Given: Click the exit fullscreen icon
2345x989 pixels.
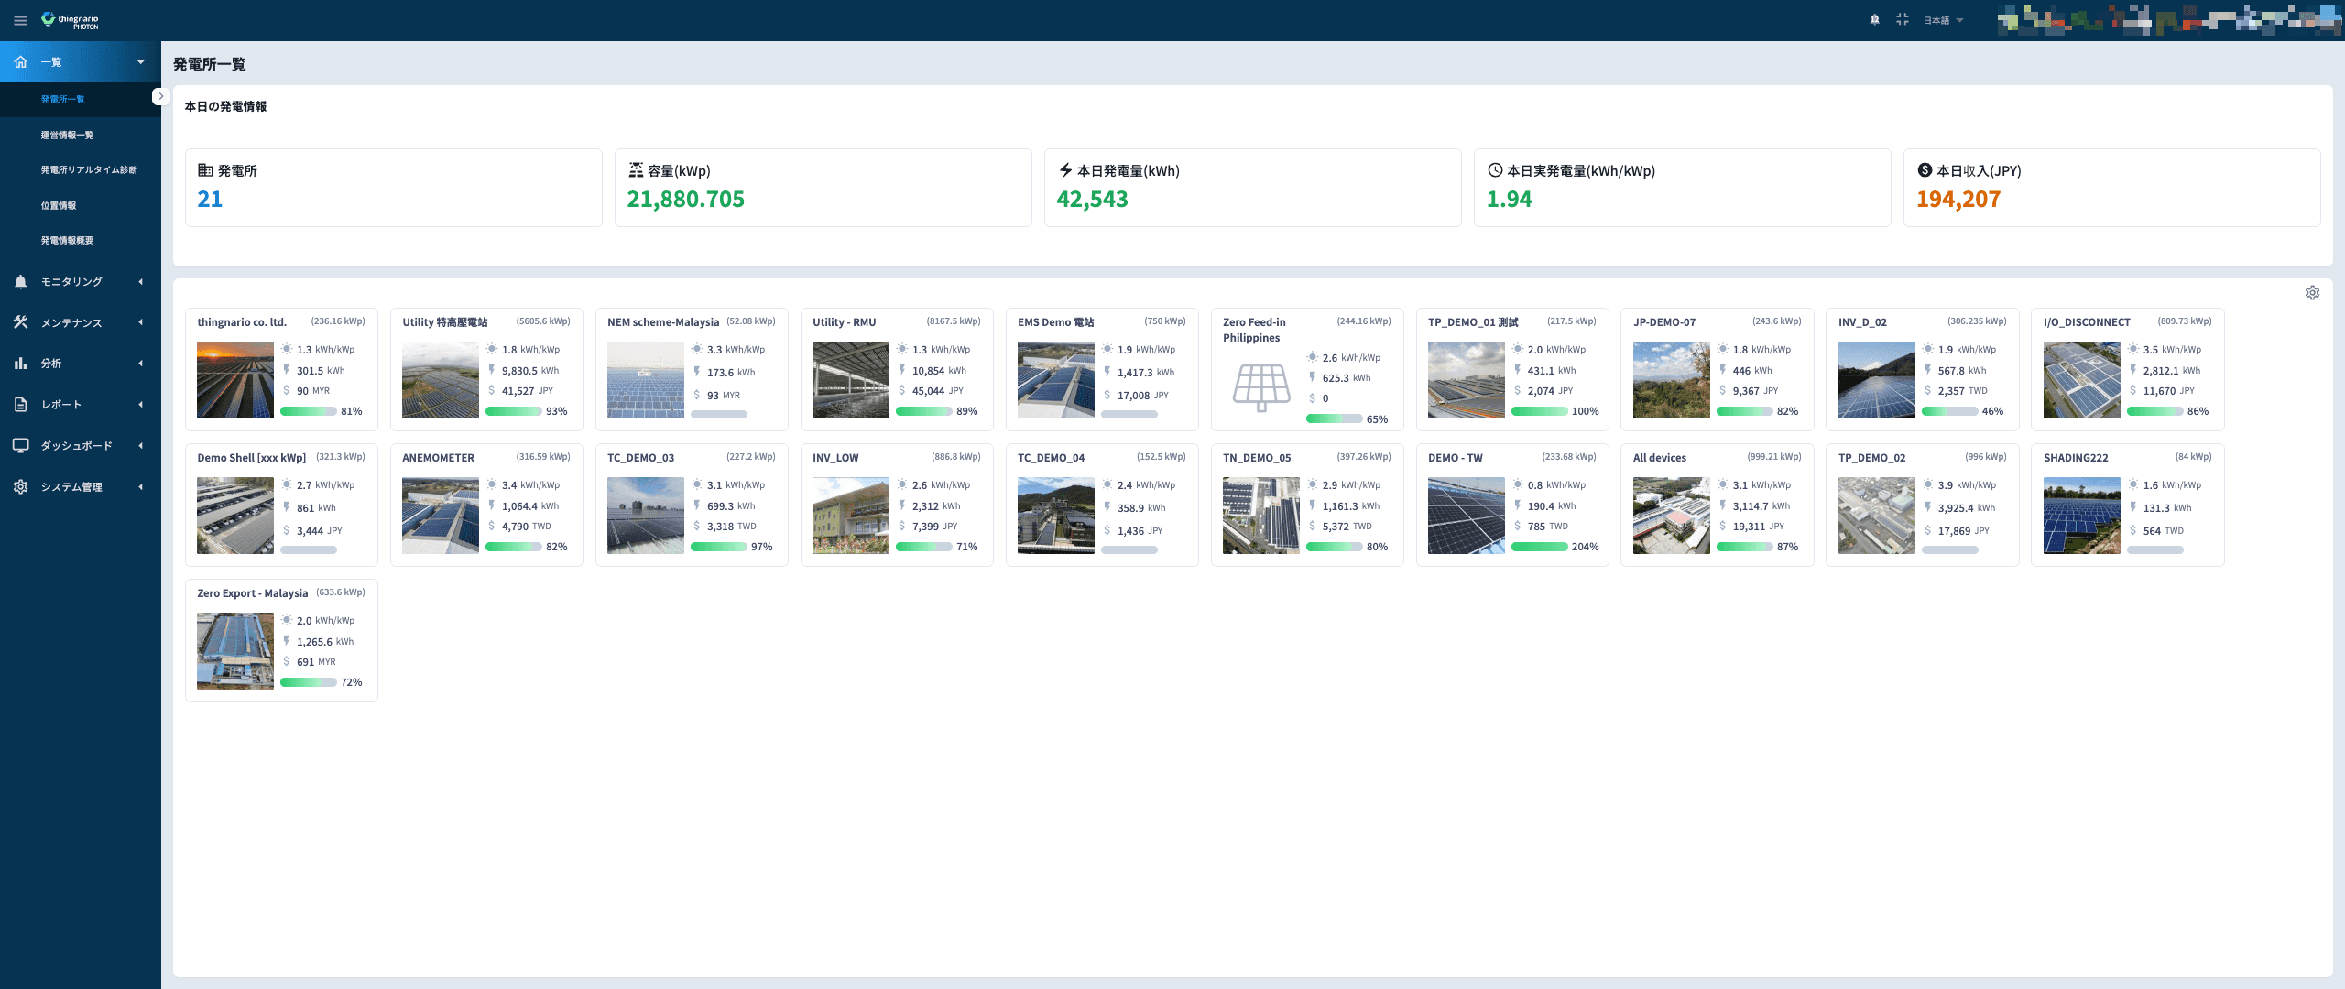Looking at the screenshot, I should (x=1902, y=20).
